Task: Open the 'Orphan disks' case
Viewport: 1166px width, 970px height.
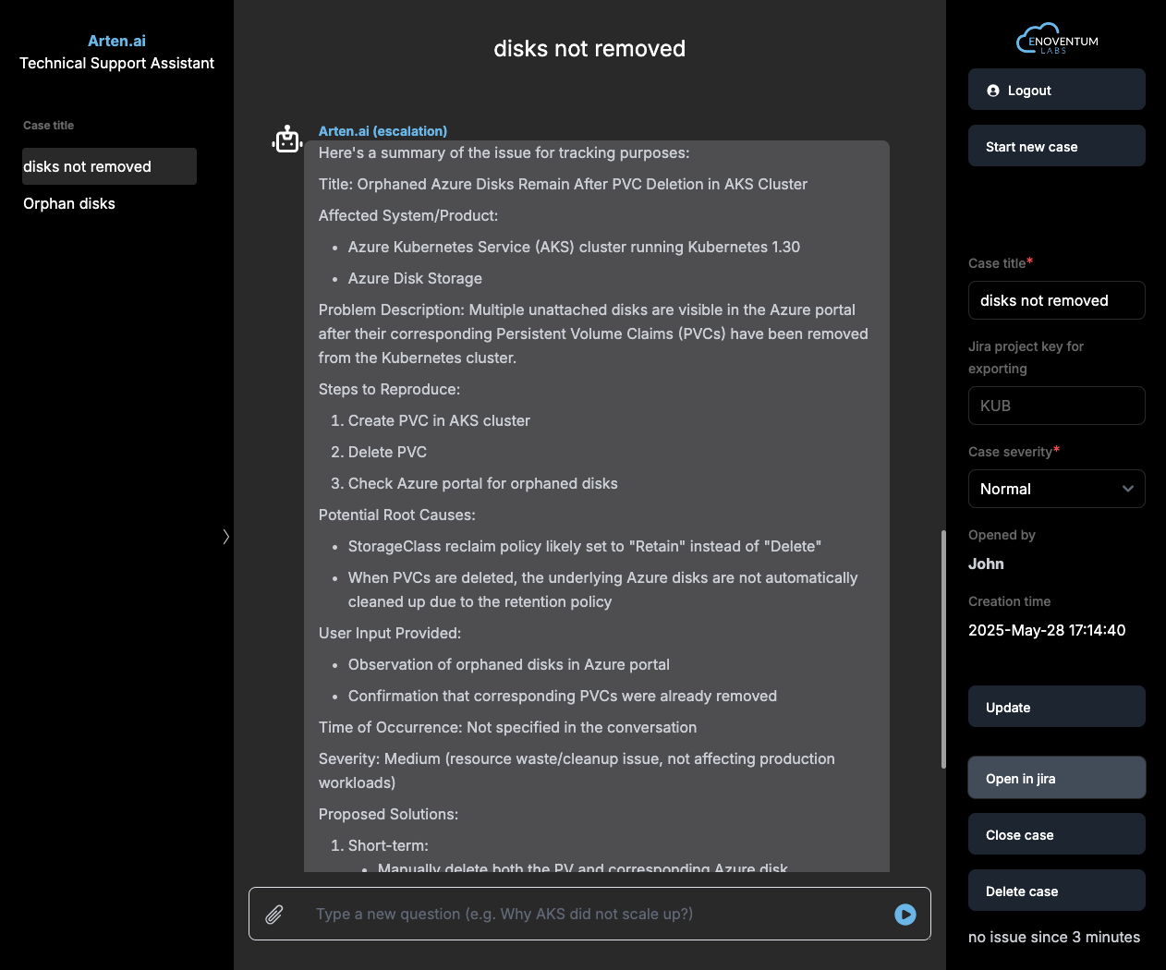Action: click(x=69, y=203)
